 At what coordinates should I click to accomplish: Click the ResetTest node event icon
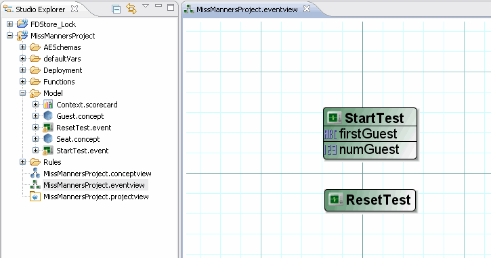(335, 199)
